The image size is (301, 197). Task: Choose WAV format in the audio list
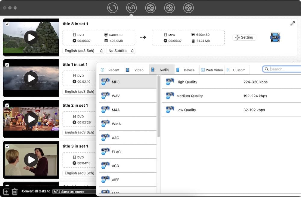point(128,96)
